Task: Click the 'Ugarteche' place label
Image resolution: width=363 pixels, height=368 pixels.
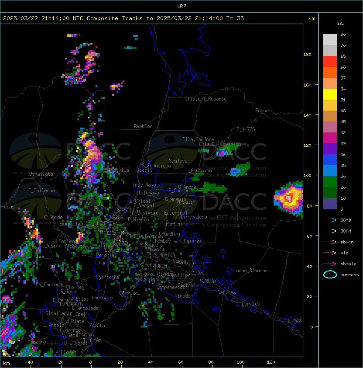Action: (x=108, y=277)
